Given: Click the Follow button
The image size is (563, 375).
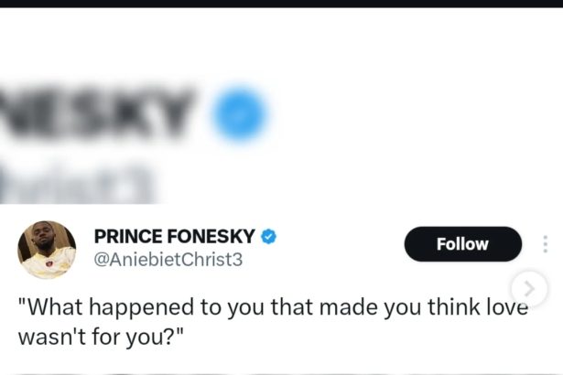Looking at the screenshot, I should (x=462, y=244).
